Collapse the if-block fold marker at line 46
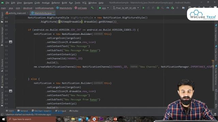This screenshot has height=122, width=218. 15,30
